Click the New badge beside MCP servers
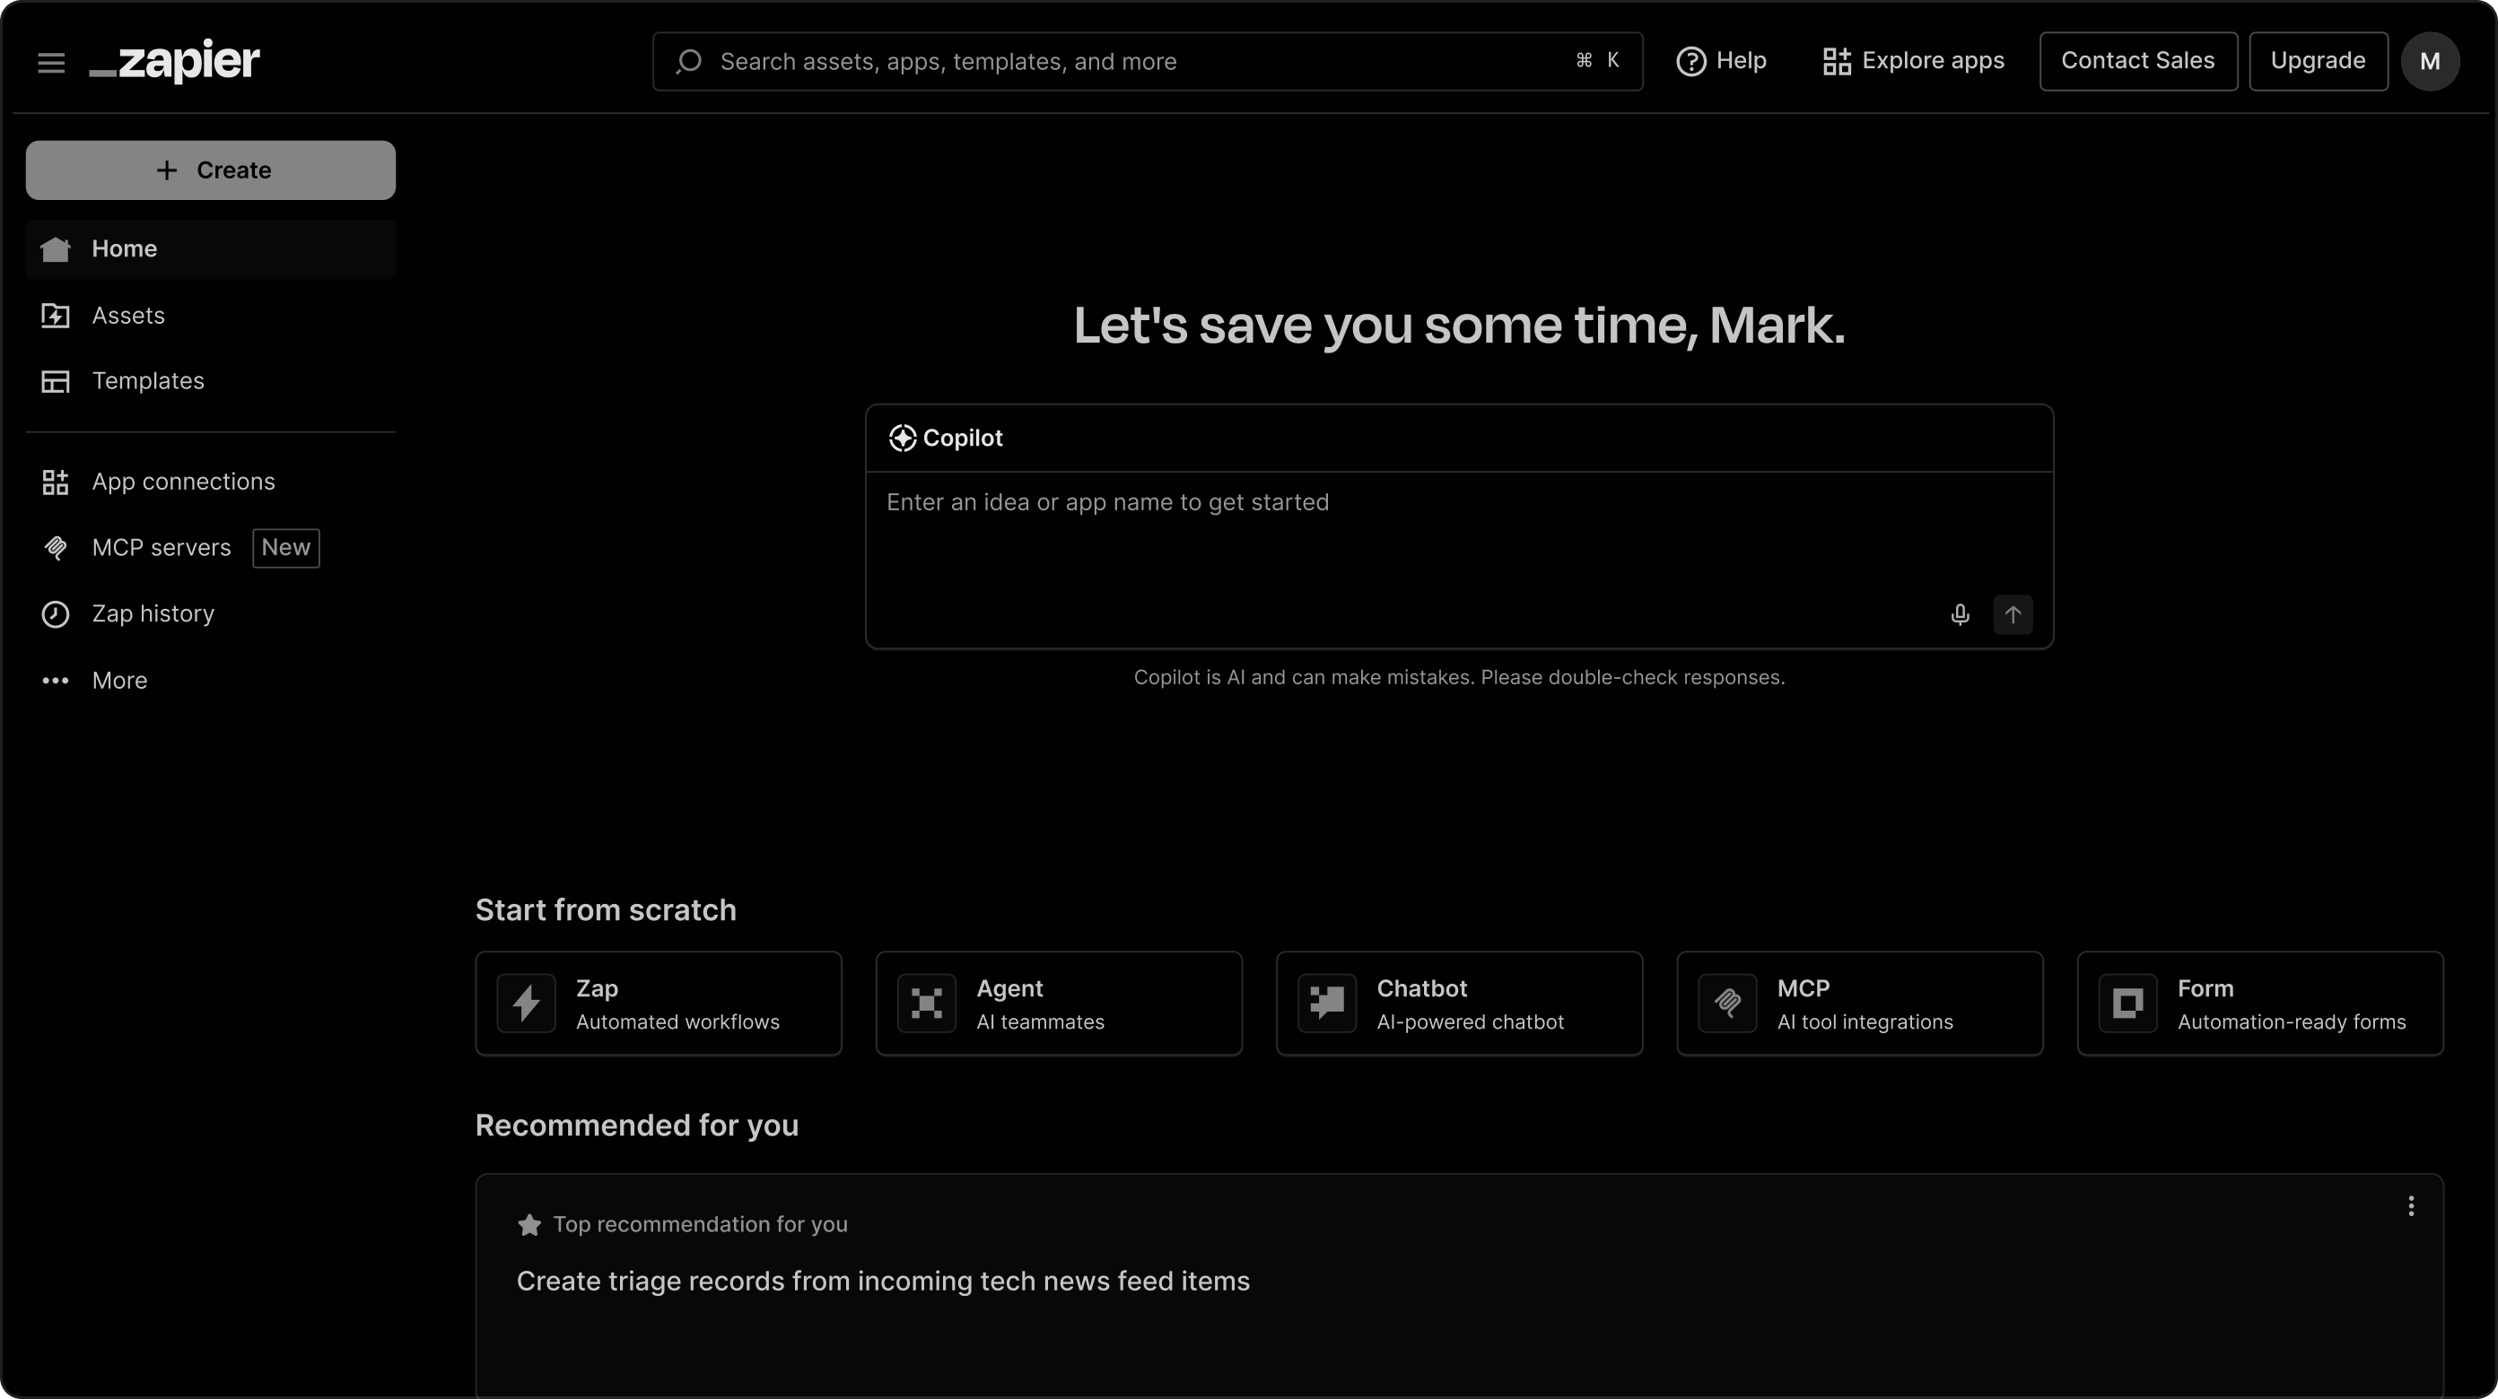This screenshot has width=2498, height=1399. click(286, 548)
